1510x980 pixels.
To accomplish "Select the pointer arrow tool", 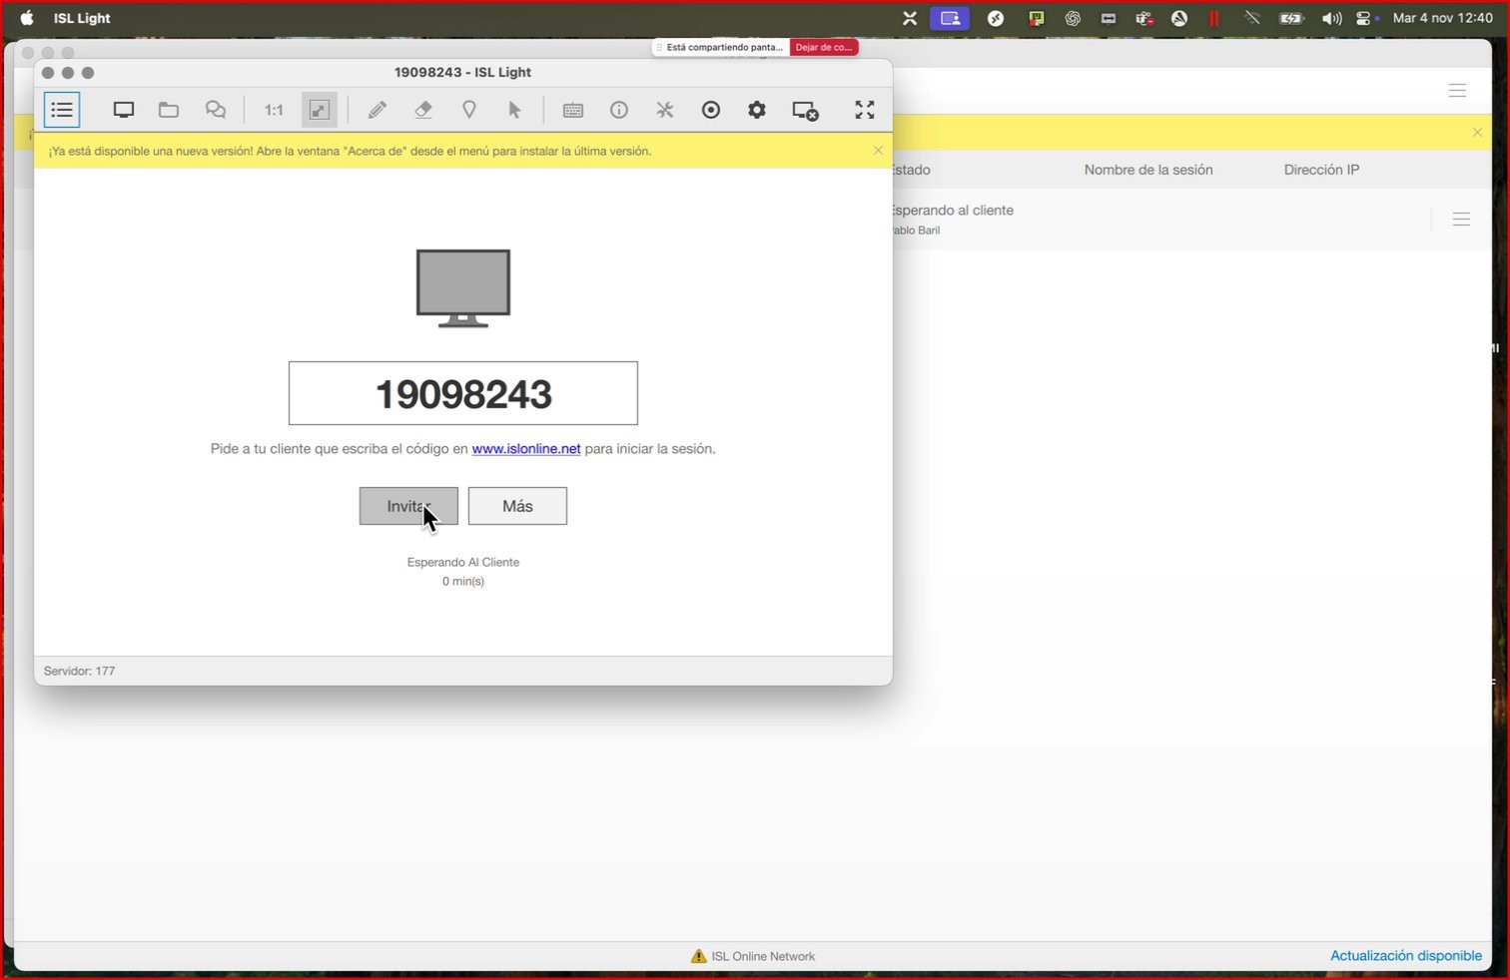I will 514,110.
